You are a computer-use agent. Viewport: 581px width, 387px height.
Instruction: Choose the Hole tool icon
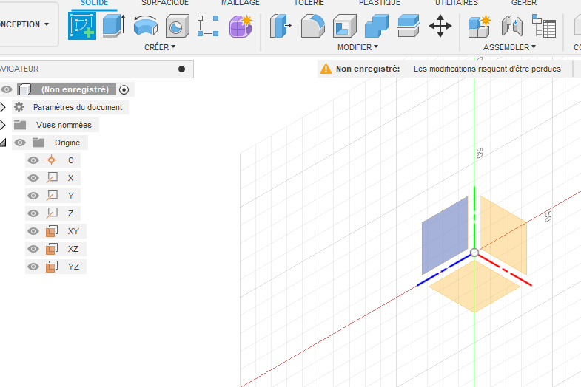(176, 27)
